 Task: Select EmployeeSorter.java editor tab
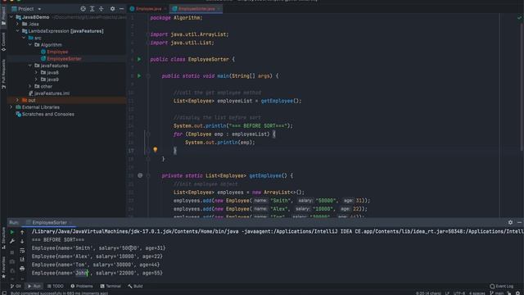196,9
